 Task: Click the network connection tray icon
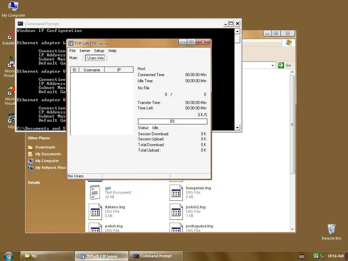(x=322, y=256)
